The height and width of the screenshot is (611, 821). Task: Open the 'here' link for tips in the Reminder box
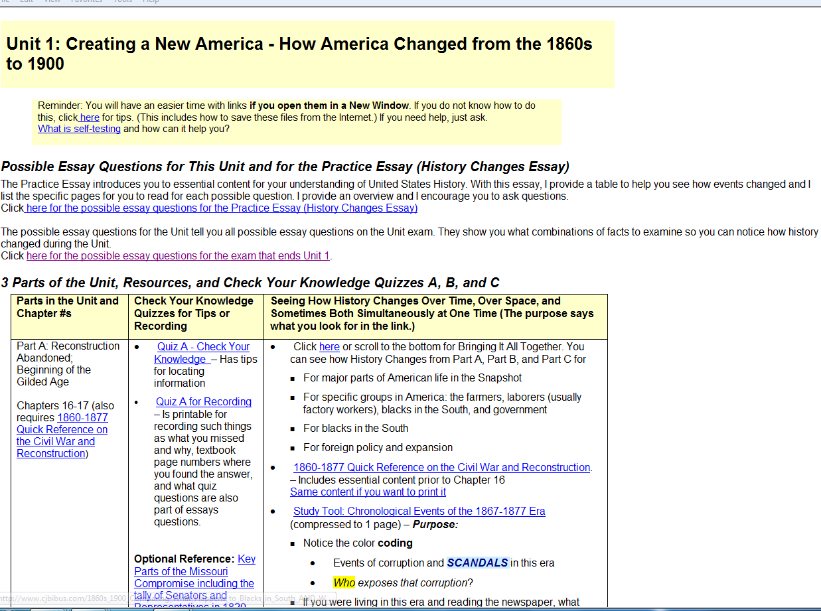coord(89,117)
